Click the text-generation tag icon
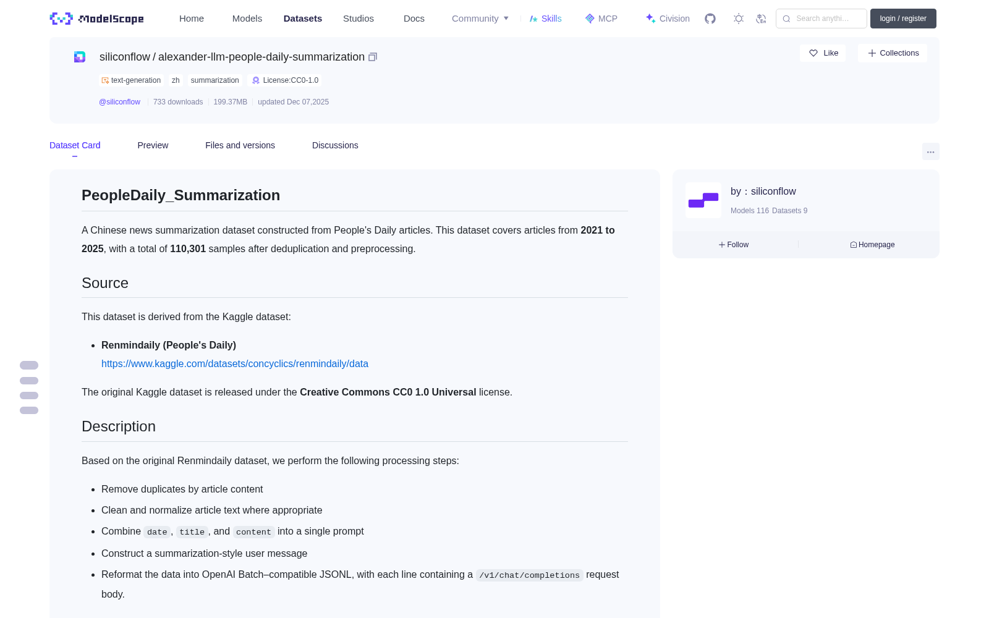The height and width of the screenshot is (618, 989). [x=105, y=80]
